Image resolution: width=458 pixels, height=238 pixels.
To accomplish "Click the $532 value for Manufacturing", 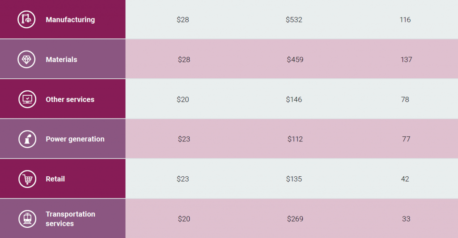I will point(294,20).
